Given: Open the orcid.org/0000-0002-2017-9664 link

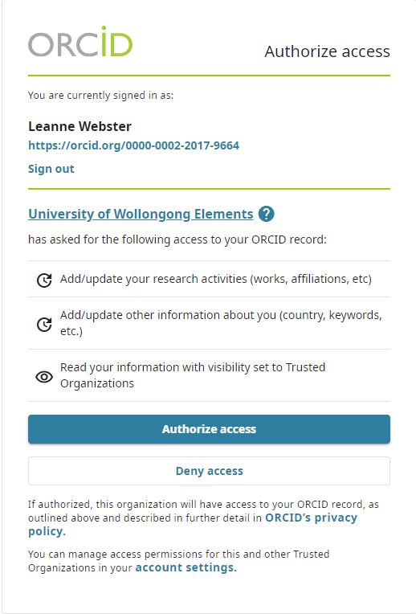Looking at the screenshot, I should (x=133, y=145).
